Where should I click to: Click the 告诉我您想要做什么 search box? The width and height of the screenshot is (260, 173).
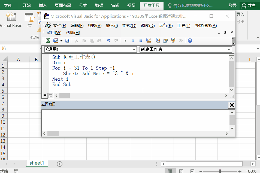coord(191,6)
